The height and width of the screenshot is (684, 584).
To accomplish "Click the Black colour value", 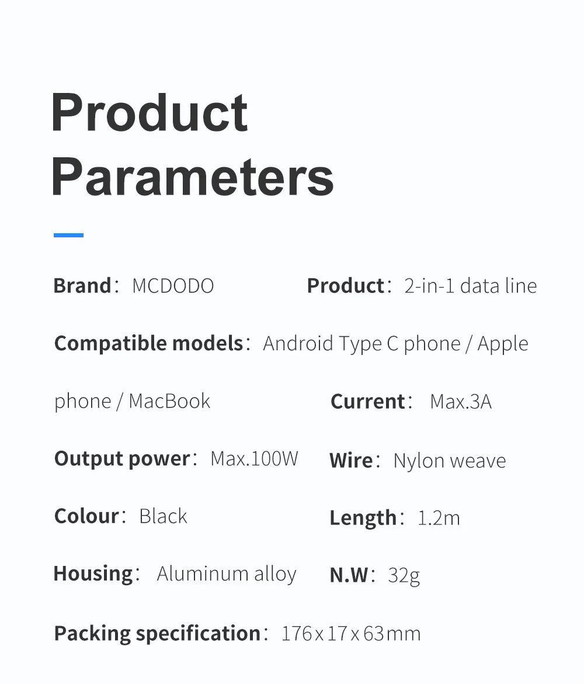I will click(x=163, y=516).
